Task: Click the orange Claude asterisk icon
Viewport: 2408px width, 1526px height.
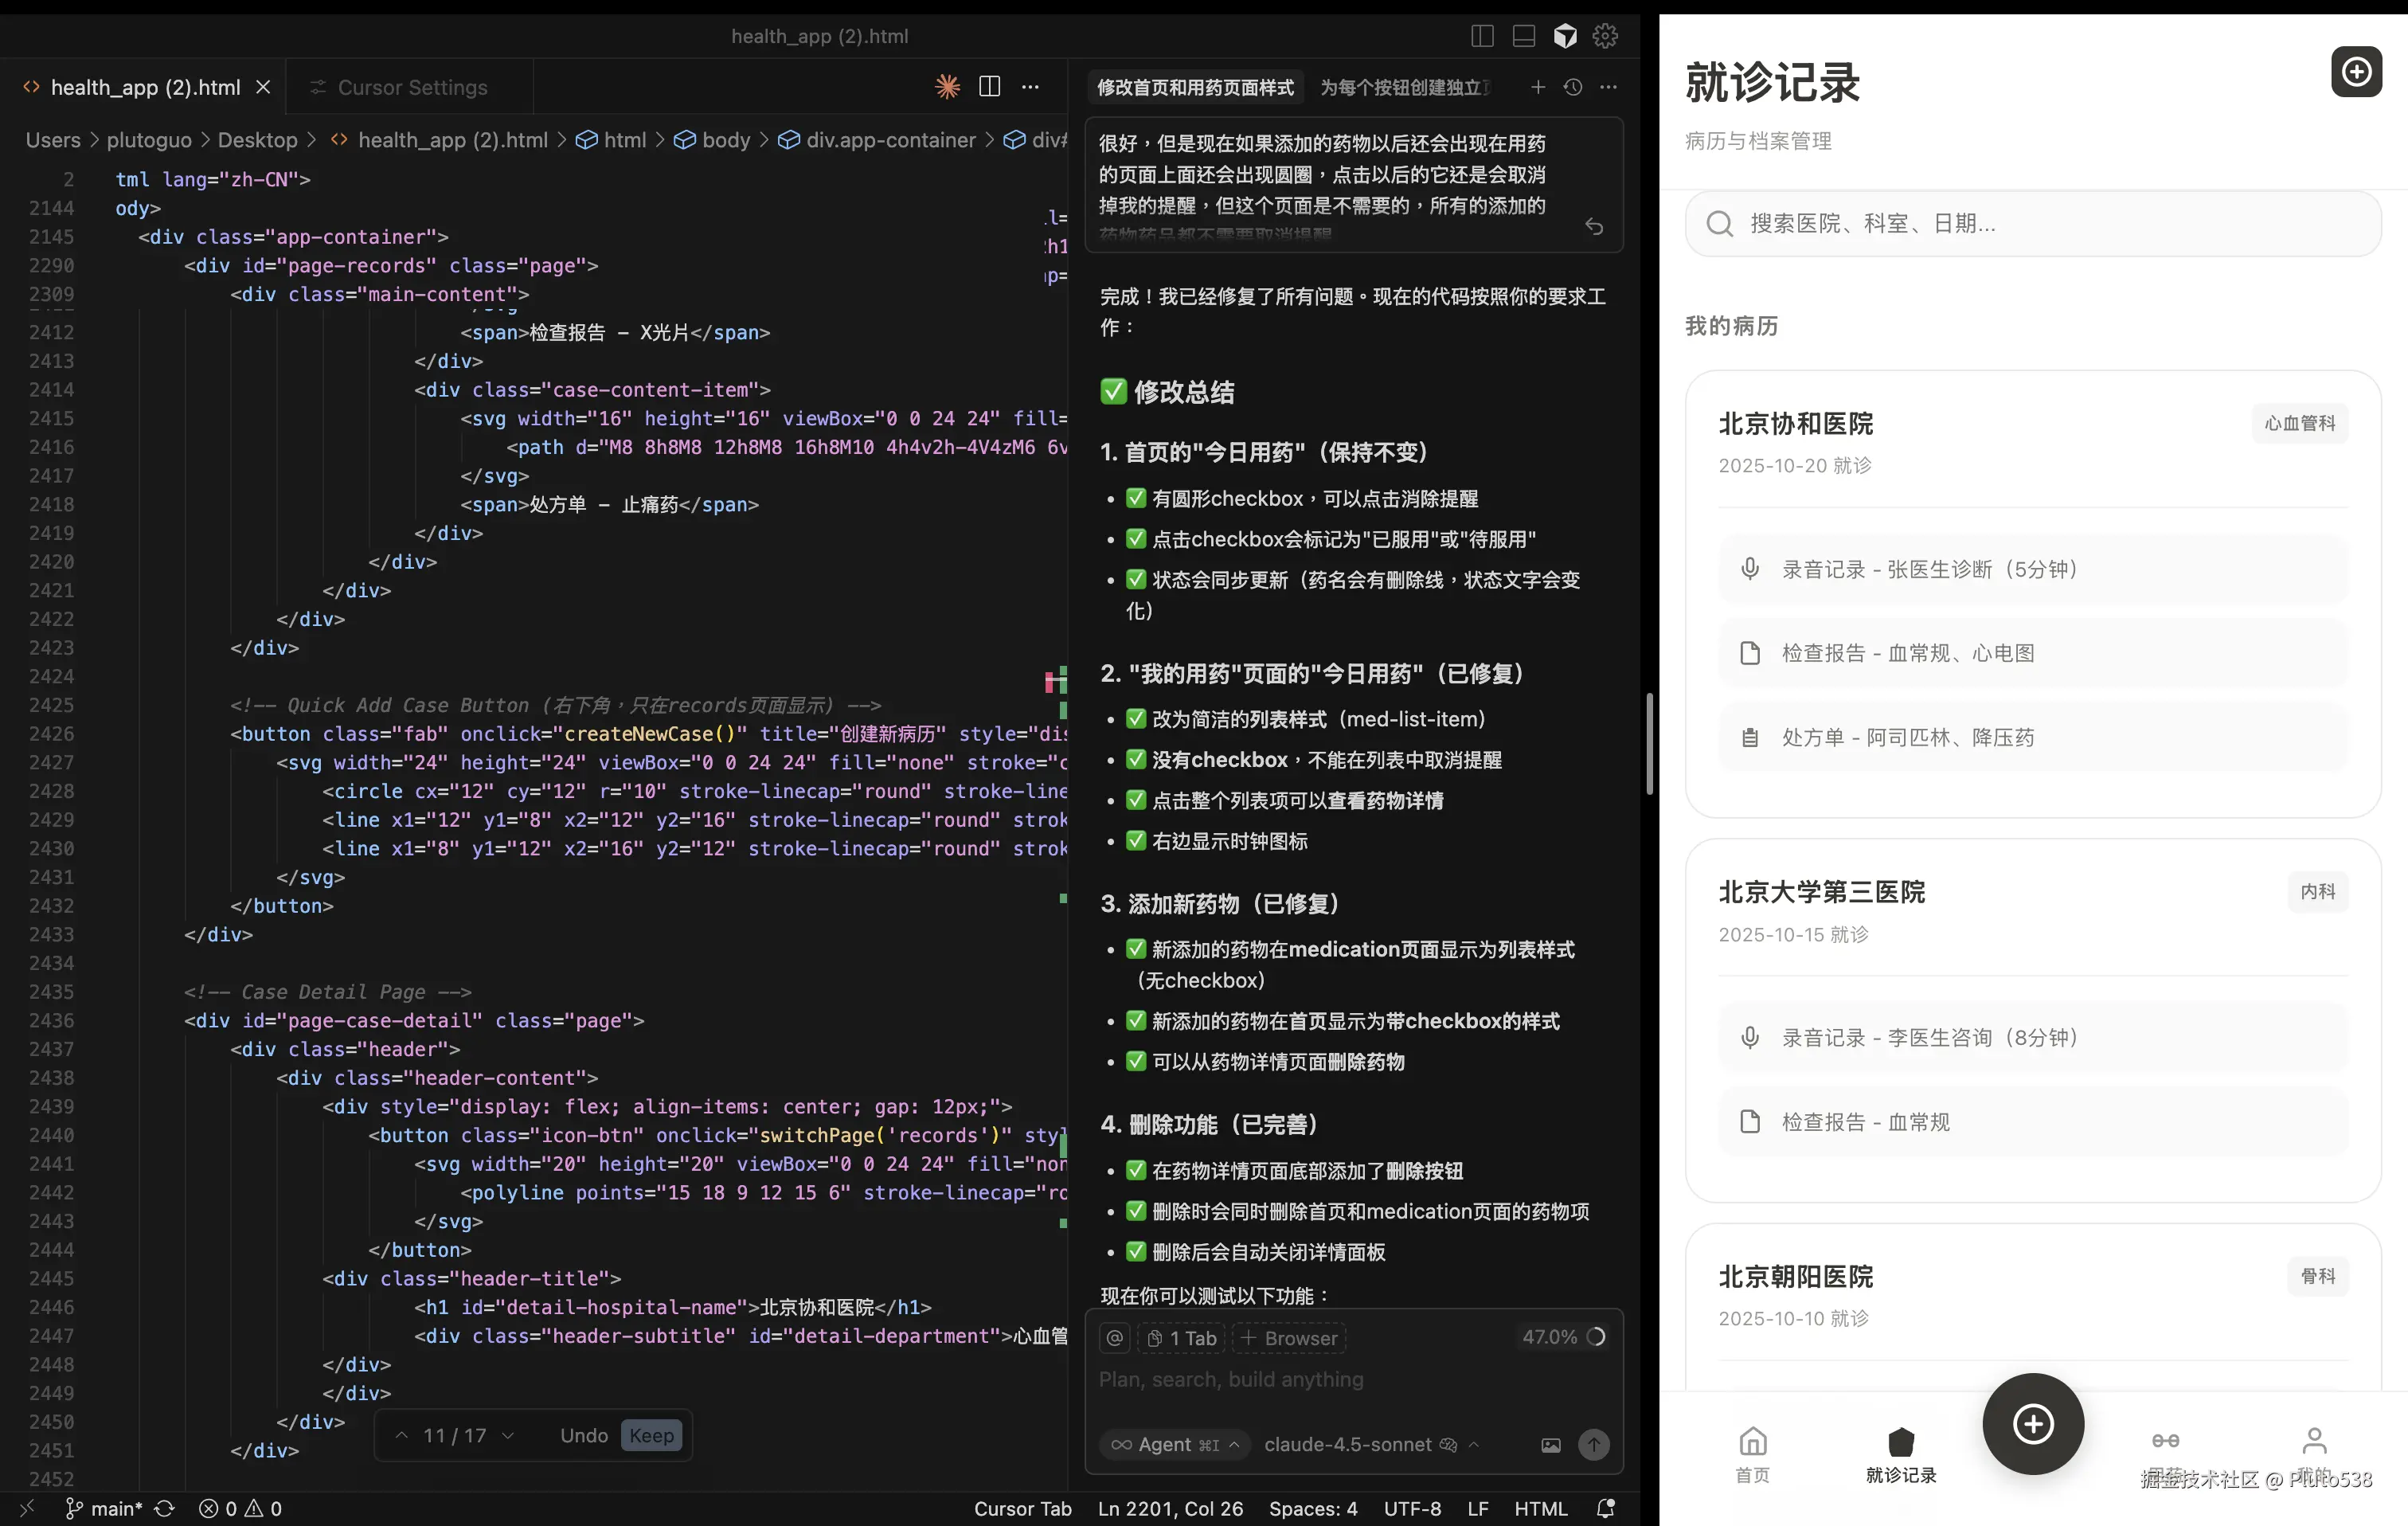Action: click(x=947, y=87)
